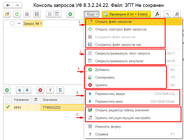Screen dimensions: 184x140
Task: Click calculator column header icon
Action: pos(36,100)
